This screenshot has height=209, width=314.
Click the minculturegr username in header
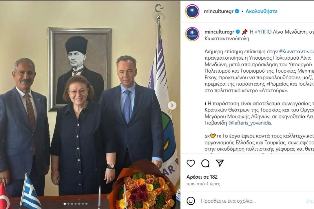point(219,11)
